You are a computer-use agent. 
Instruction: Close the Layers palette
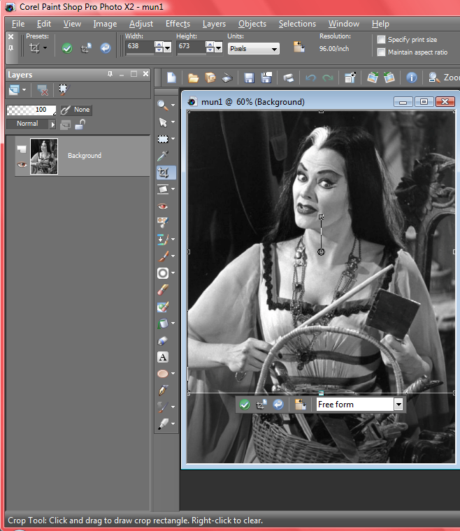coord(145,74)
